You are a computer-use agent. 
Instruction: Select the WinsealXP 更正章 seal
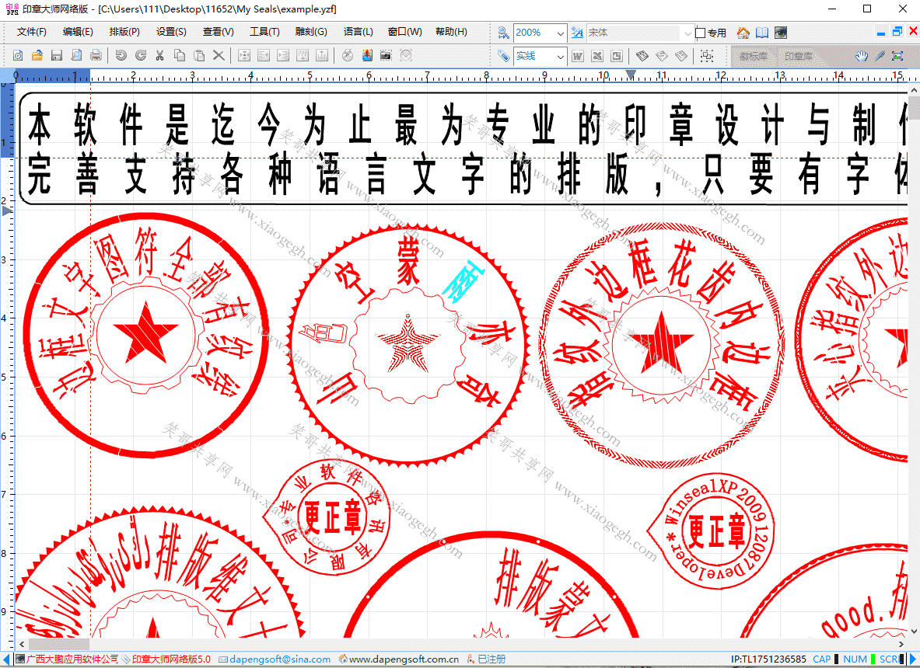click(711, 531)
